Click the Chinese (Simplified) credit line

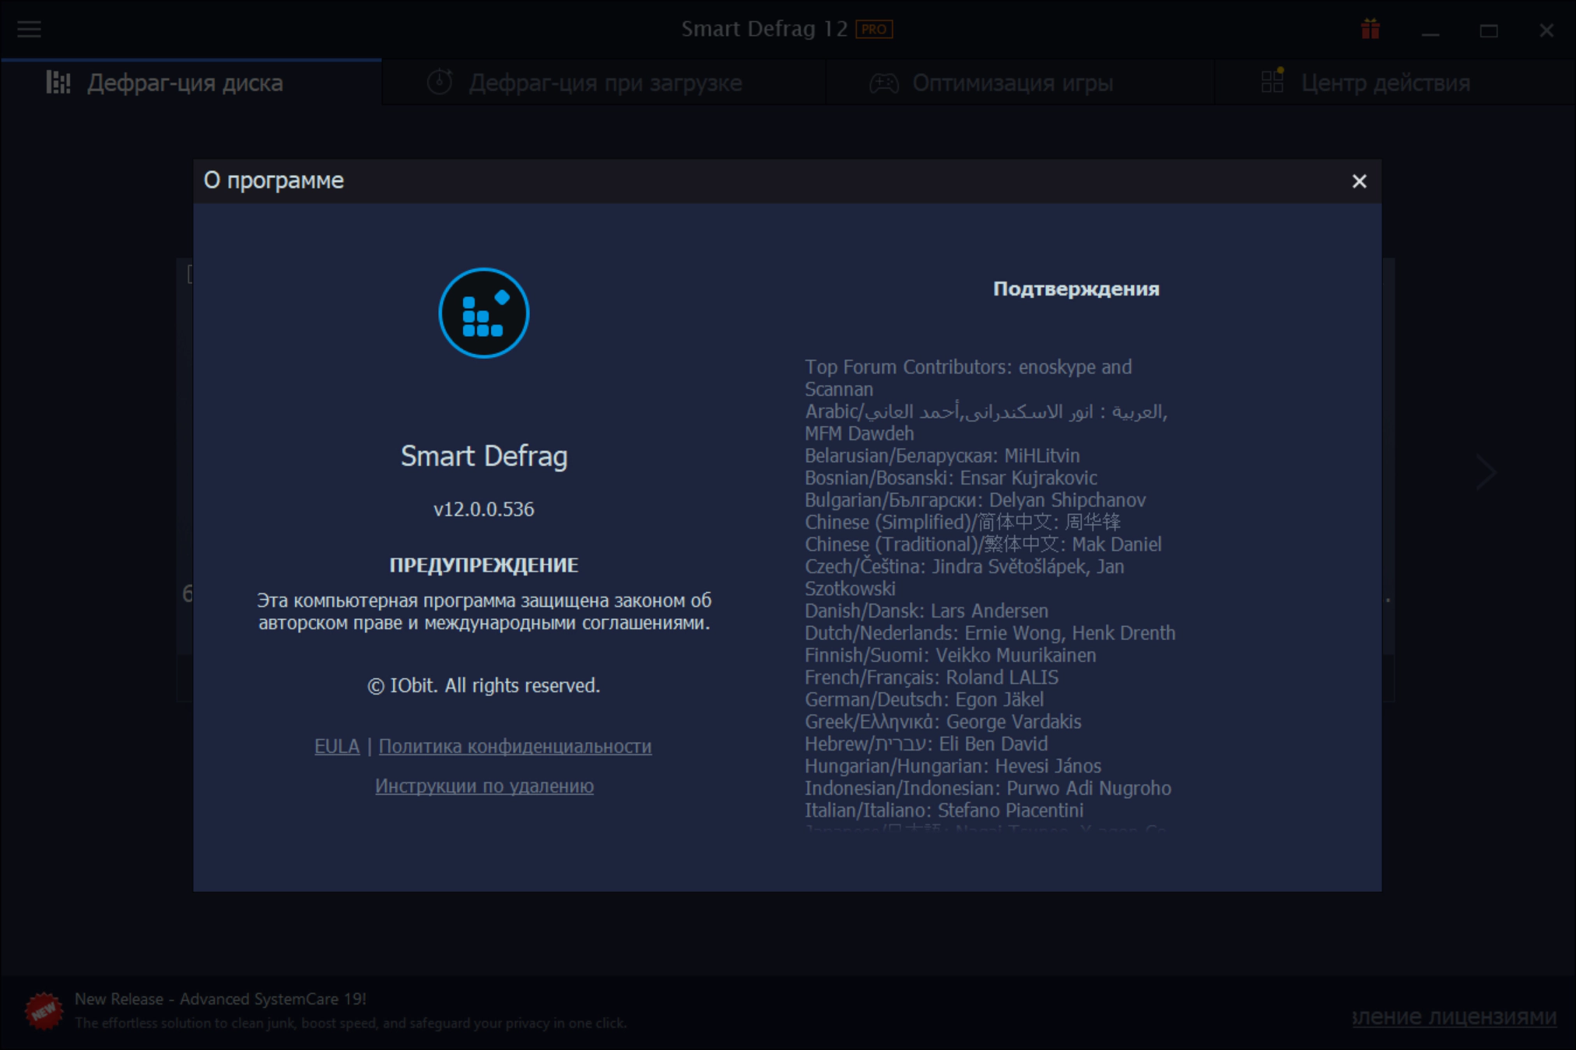[963, 522]
